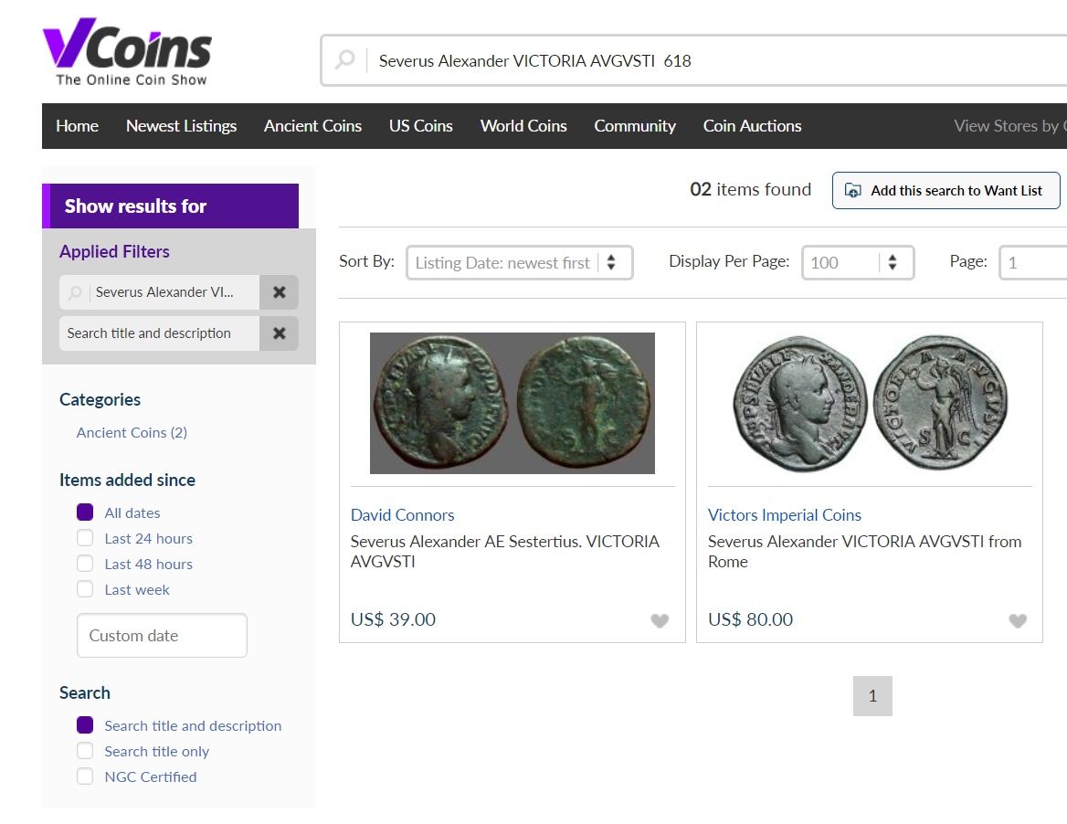Open Ancient Coins menu
The height and width of the screenshot is (824, 1067).
coord(312,126)
